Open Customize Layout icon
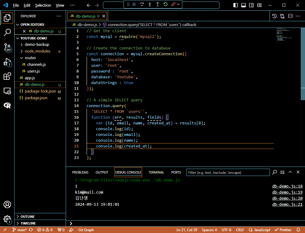This screenshot has width=305, height=233. [x=259, y=5]
